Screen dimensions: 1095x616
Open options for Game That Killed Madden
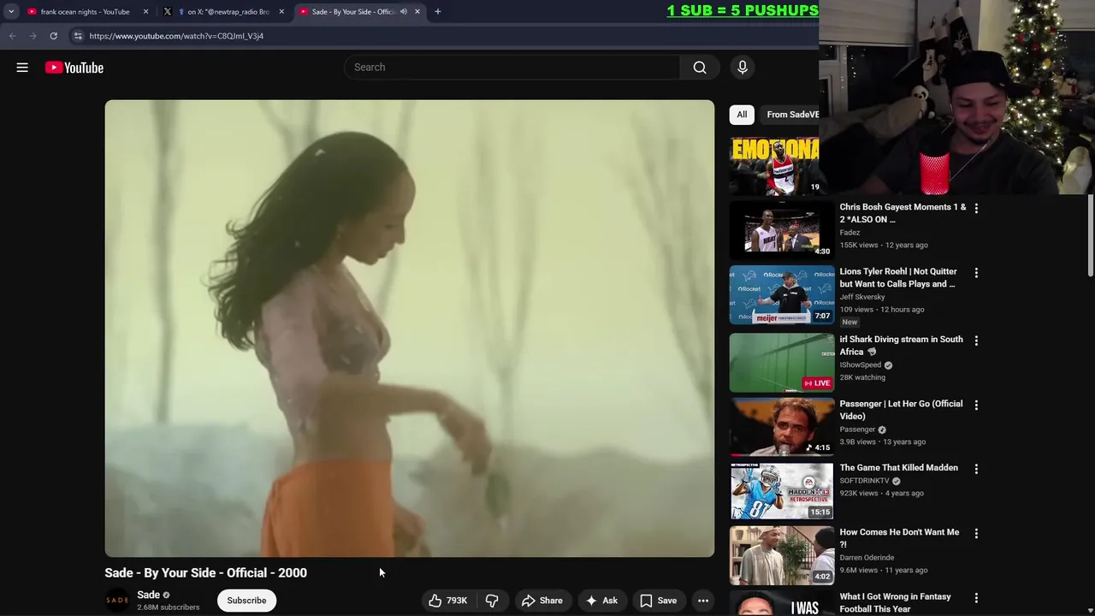tap(976, 469)
